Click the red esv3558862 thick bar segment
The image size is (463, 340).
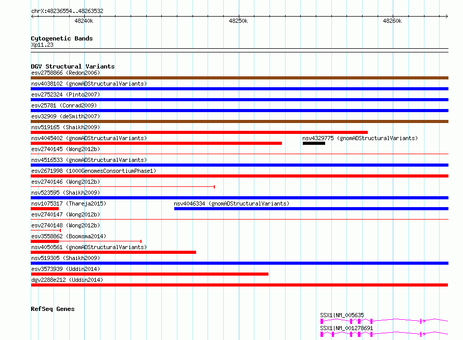(x=45, y=241)
